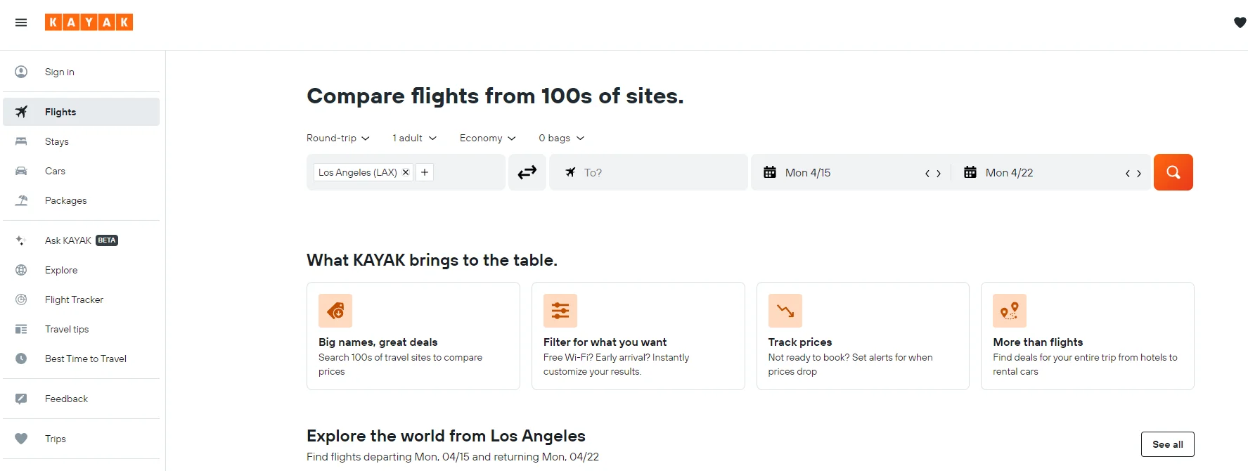
Task: Click the Feedback icon in sidebar
Action: click(21, 399)
